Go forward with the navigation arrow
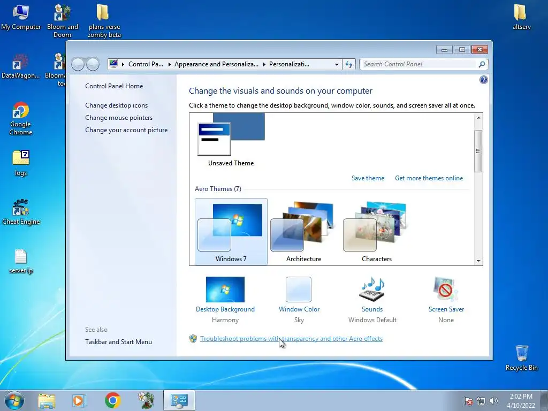This screenshot has height=411, width=548. pos(93,64)
